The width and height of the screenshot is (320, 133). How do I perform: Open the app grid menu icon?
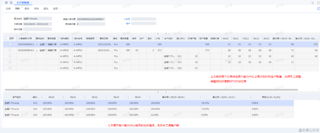[11, 2]
